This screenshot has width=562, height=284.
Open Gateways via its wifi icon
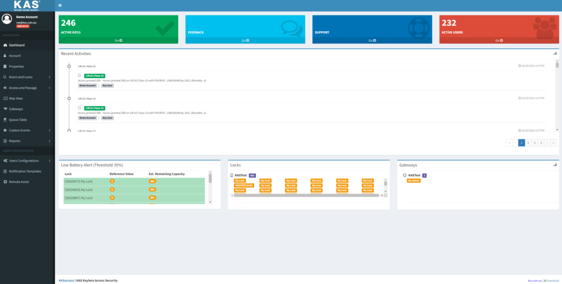[5, 109]
